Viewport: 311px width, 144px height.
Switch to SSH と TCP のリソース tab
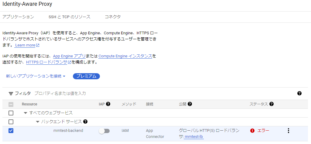click(x=70, y=17)
